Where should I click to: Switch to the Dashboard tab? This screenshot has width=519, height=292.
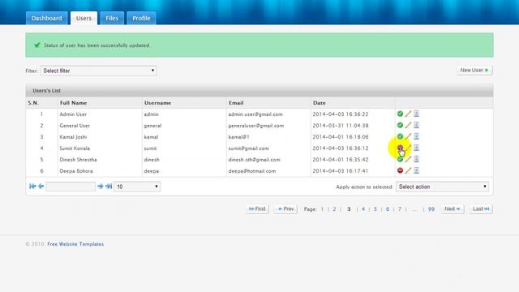pyautogui.click(x=47, y=18)
